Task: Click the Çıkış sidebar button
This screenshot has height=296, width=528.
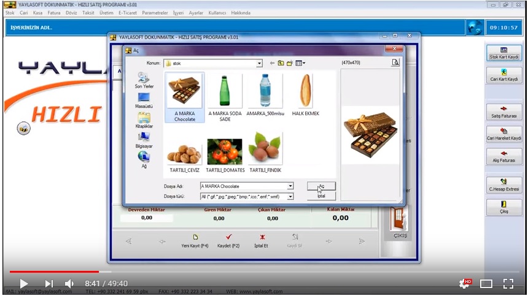Action: pos(504,207)
